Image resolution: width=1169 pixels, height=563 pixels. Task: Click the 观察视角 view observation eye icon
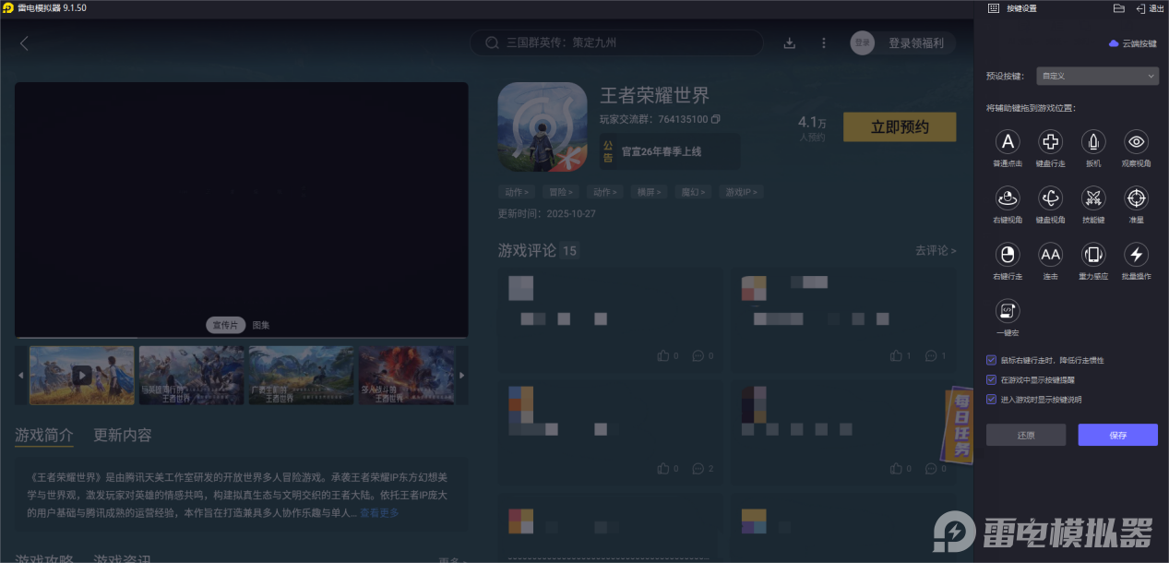click(1136, 144)
